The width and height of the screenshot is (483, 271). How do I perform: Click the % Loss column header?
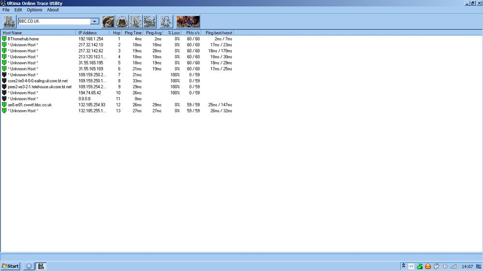(172, 33)
